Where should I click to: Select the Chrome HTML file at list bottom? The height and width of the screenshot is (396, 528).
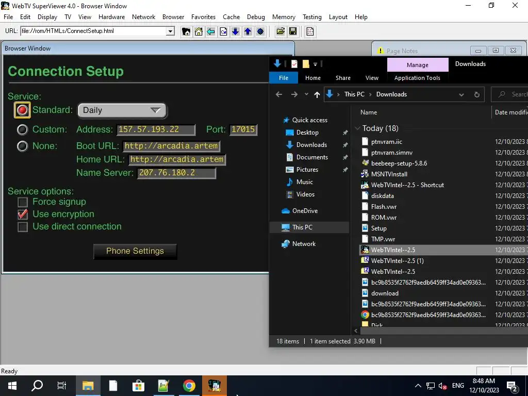pos(365,315)
